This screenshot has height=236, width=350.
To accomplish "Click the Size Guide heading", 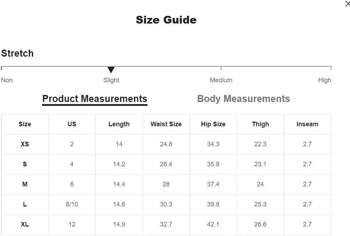I will (166, 20).
